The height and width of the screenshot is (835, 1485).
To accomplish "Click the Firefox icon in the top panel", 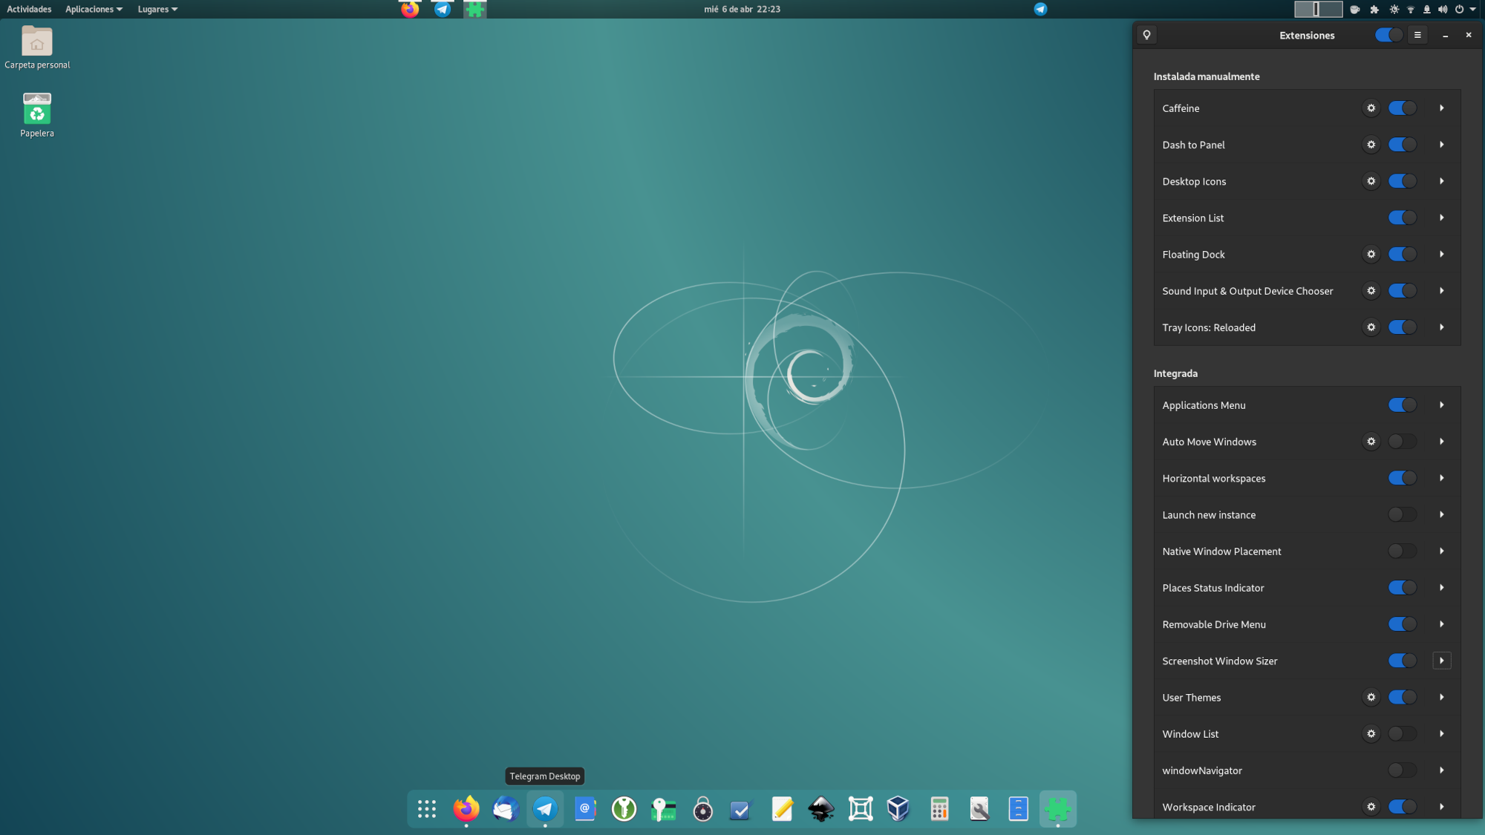I will 410,9.
